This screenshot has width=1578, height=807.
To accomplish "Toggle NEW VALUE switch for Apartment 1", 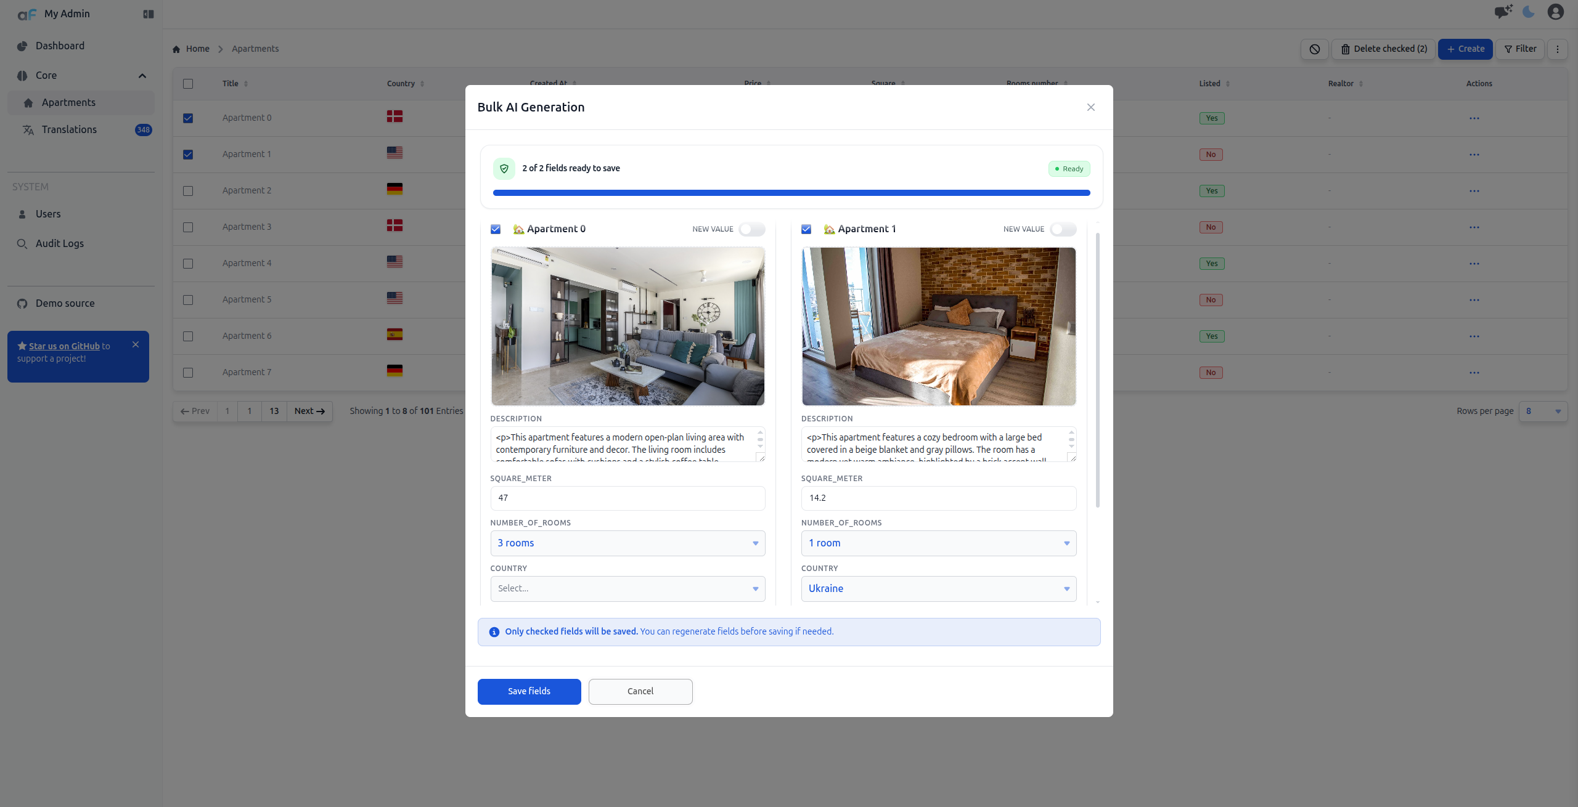I will click(x=1063, y=229).
